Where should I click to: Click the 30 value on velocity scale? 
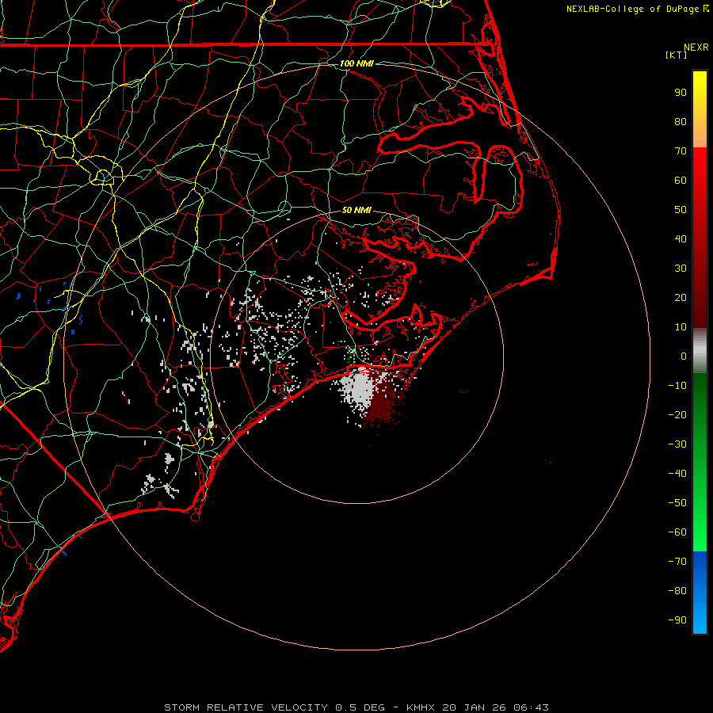click(x=681, y=269)
